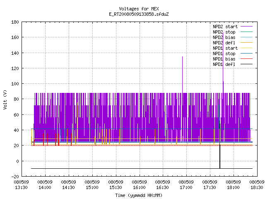Screen dimensions: 265x199
Task: Click the x-axis tick label 080509 15:00
Action: click(x=92, y=185)
